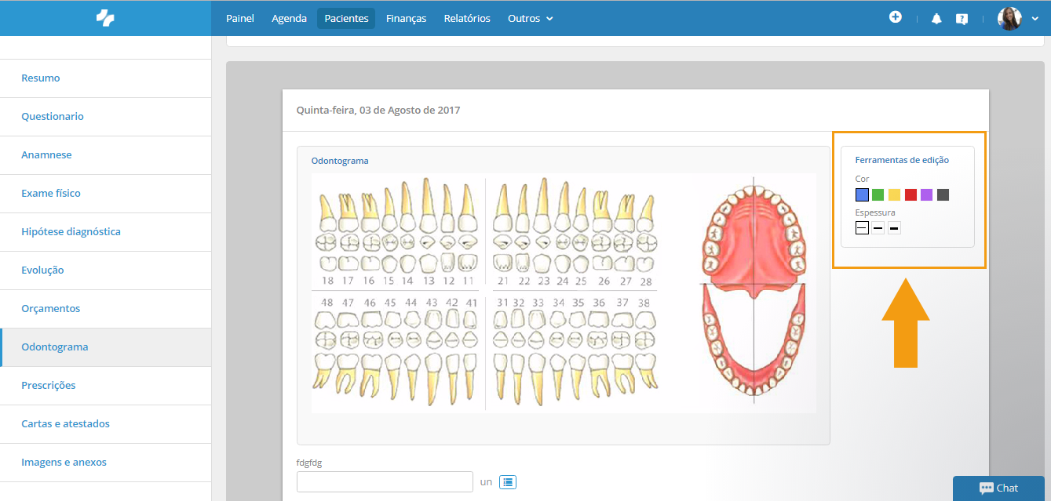Image resolution: width=1051 pixels, height=501 pixels.
Task: Open the notifications bell icon
Action: 936,19
